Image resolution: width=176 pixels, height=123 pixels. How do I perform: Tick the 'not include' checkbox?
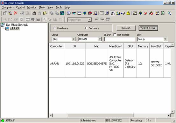tap(115, 35)
